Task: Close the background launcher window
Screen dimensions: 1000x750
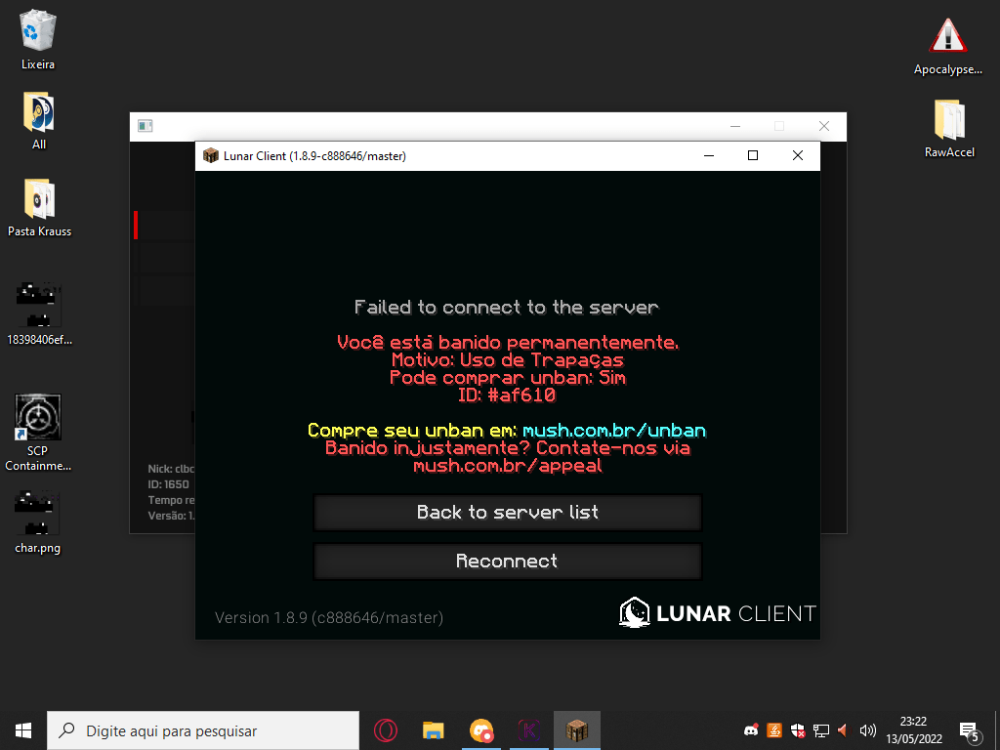Action: pos(824,126)
